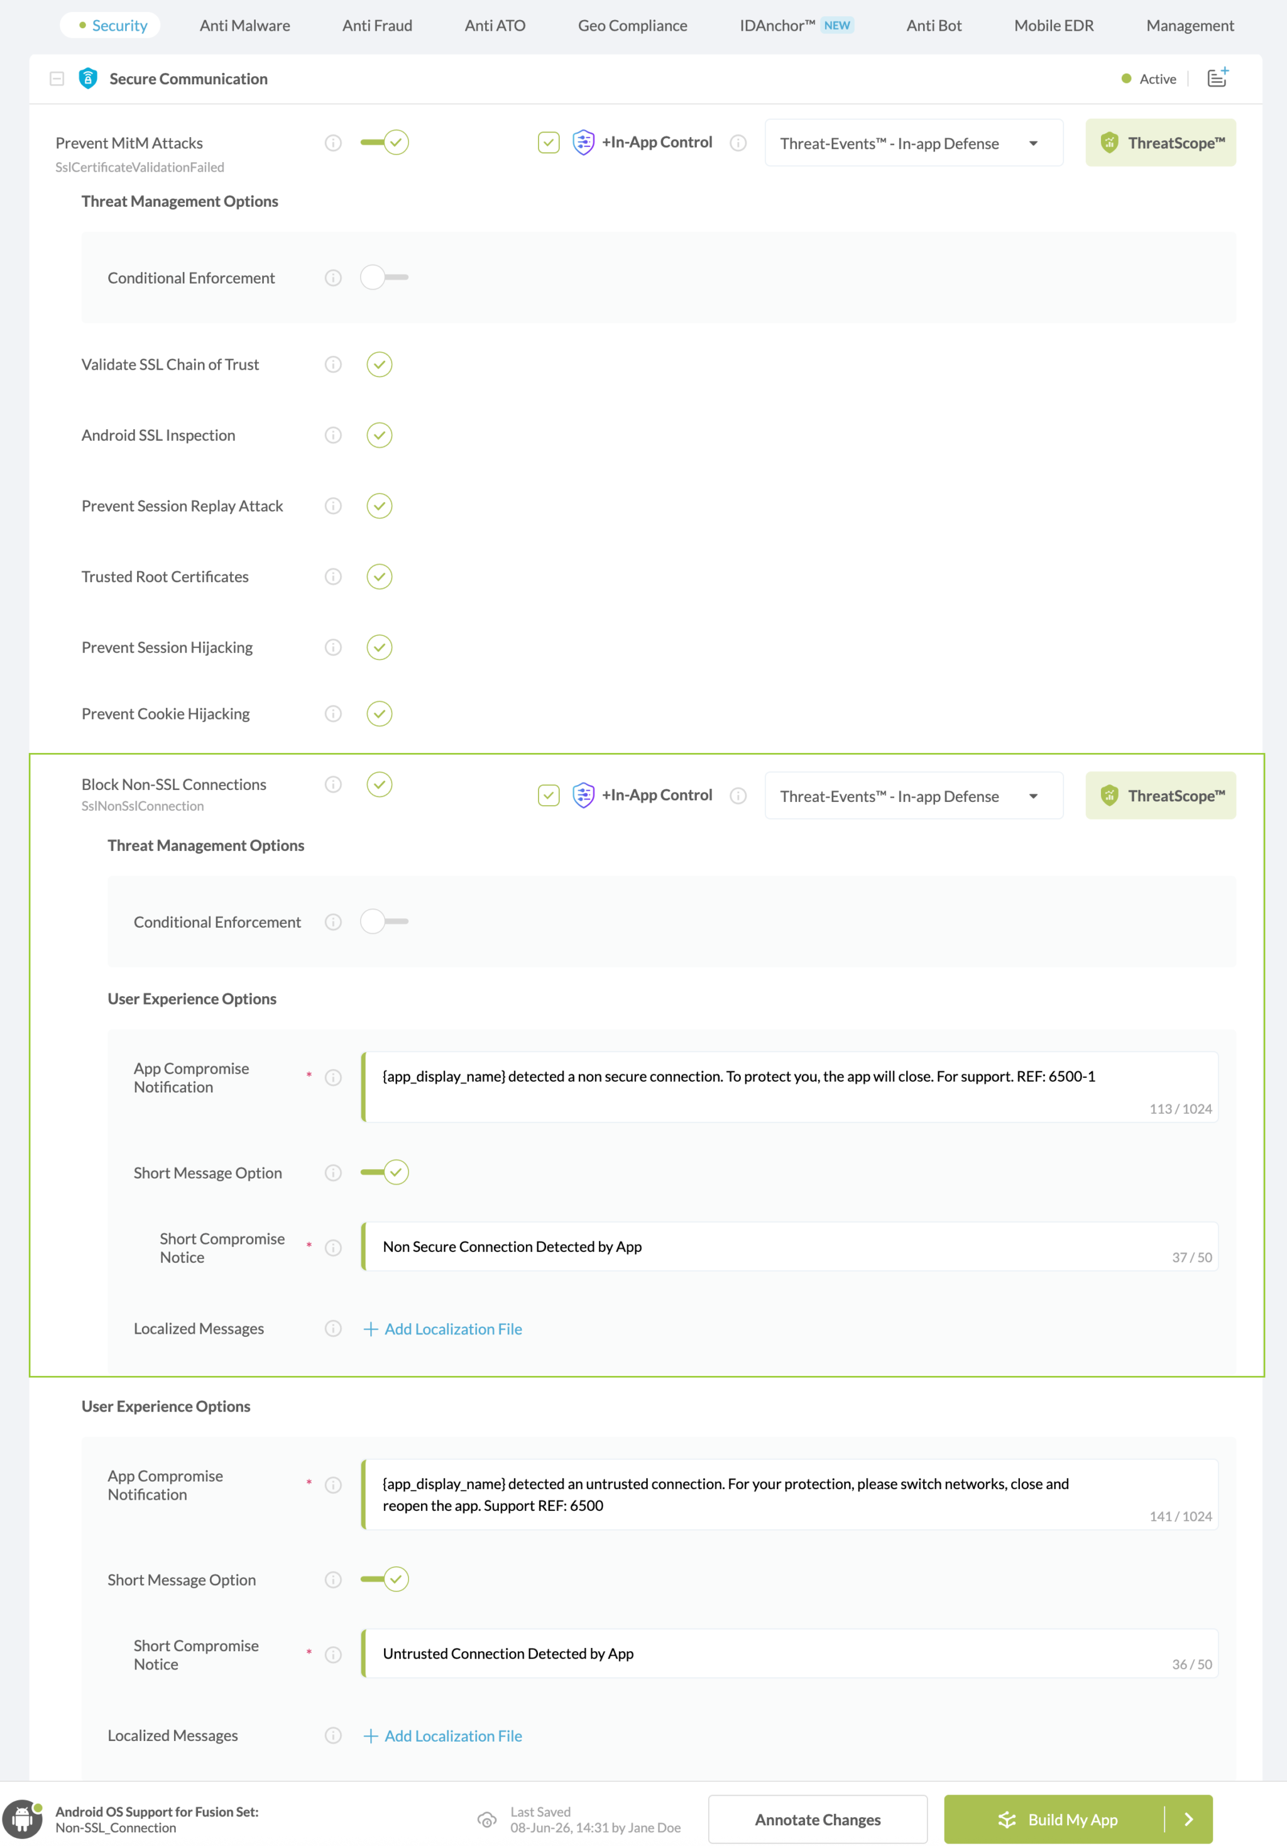Open info icon beside MitM In-App Control
The height and width of the screenshot is (1846, 1287).
tap(738, 143)
